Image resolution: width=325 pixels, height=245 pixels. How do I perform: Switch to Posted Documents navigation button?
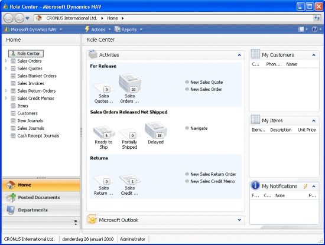(41, 198)
